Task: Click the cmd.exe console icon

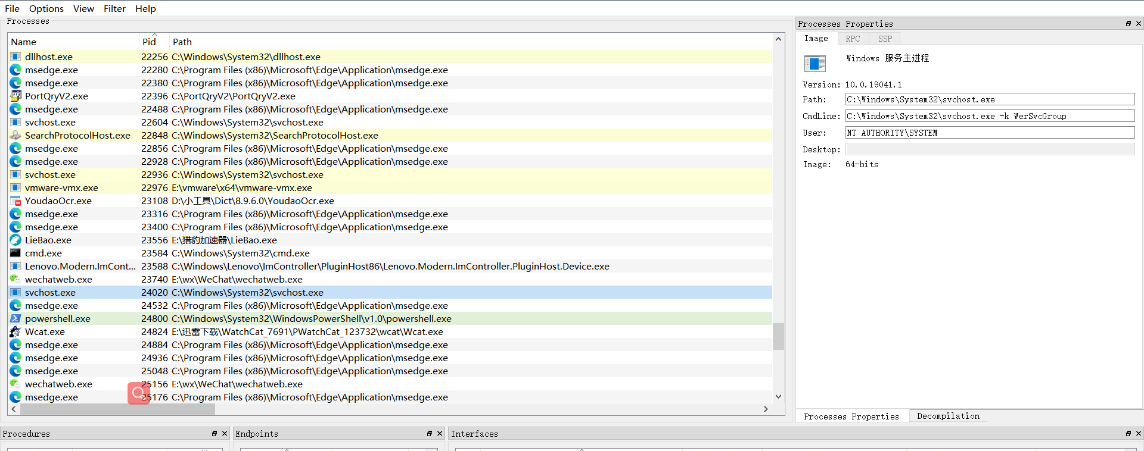Action: click(x=15, y=253)
